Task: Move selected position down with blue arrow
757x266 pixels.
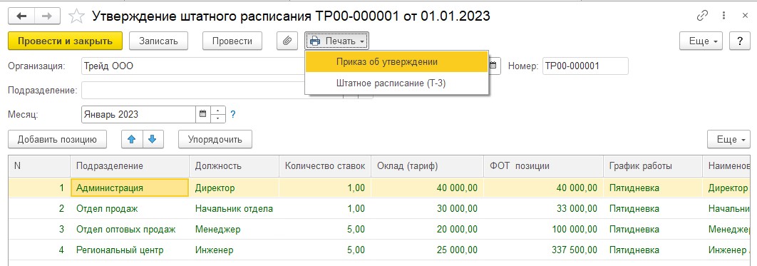Action: pyautogui.click(x=153, y=140)
